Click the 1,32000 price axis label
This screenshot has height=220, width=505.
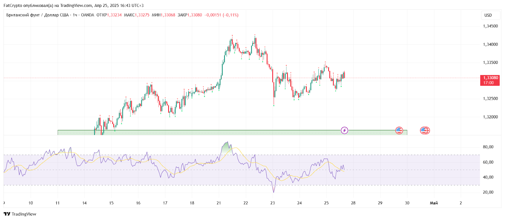490,117
